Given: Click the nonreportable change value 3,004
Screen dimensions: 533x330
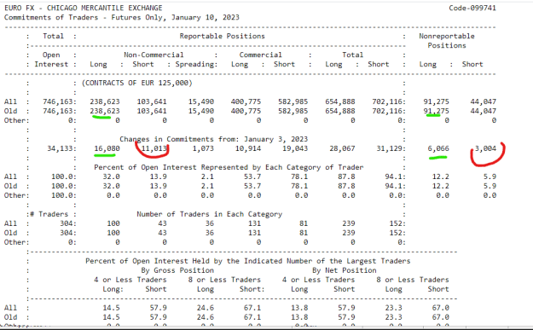Looking at the screenshot, I should click(485, 148).
